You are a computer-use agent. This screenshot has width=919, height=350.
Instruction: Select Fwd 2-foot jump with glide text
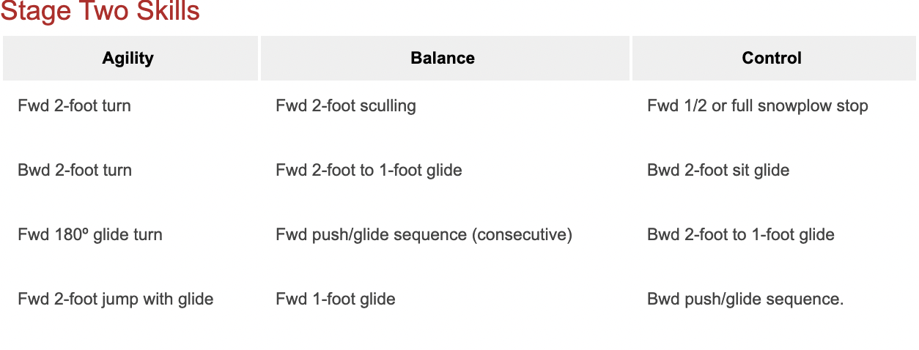click(x=116, y=299)
